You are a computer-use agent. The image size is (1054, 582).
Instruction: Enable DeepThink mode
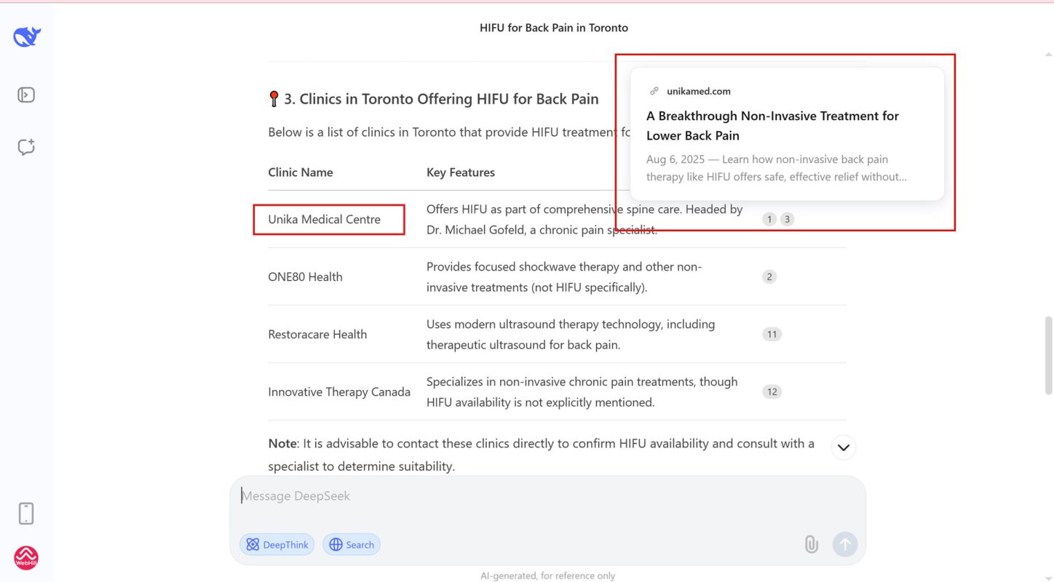(x=277, y=543)
